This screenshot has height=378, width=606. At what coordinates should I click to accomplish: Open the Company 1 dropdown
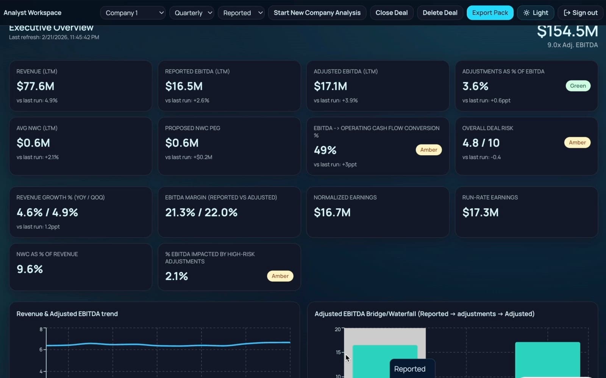(x=133, y=13)
